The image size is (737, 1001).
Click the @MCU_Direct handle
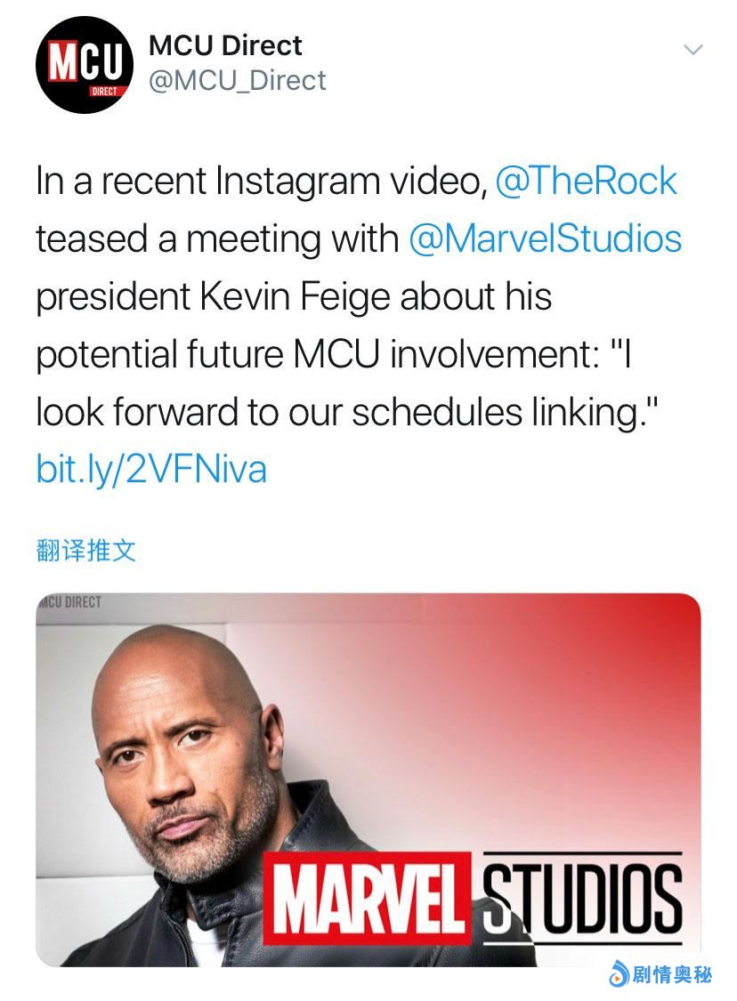238,81
